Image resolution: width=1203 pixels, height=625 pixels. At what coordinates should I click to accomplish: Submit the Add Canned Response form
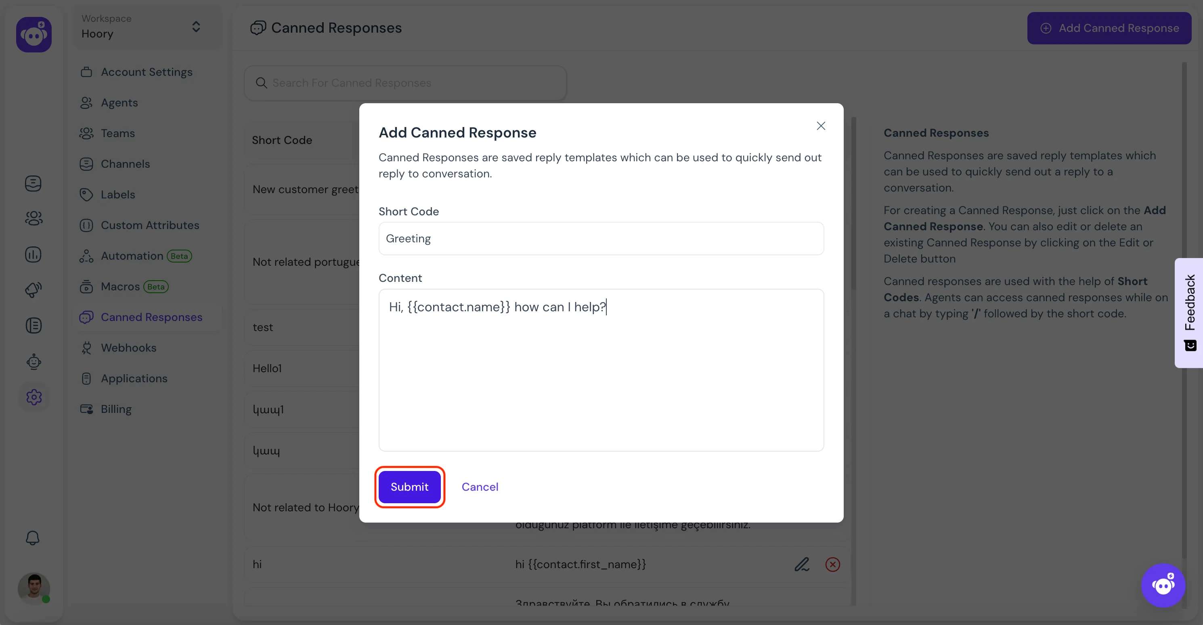click(409, 487)
